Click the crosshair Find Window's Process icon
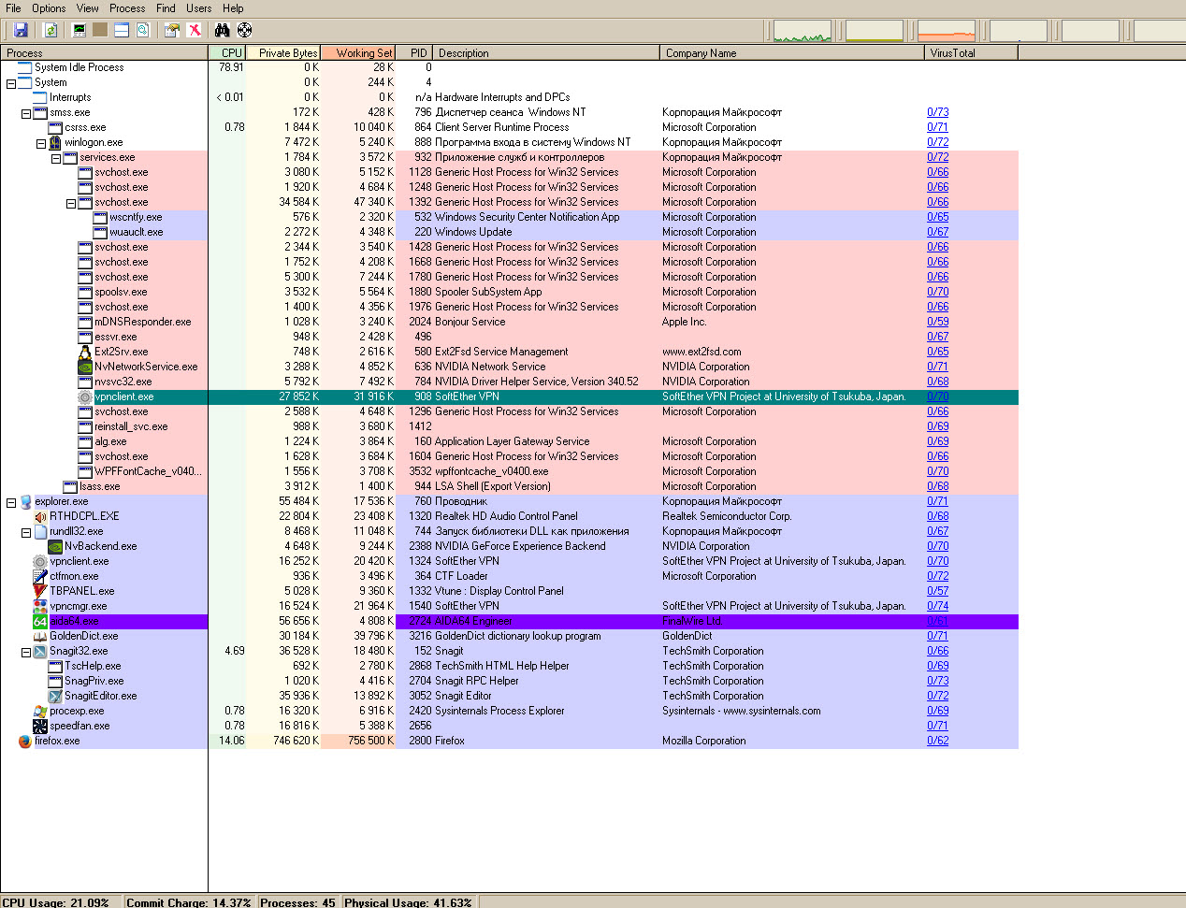Image resolution: width=1186 pixels, height=908 pixels. click(244, 30)
